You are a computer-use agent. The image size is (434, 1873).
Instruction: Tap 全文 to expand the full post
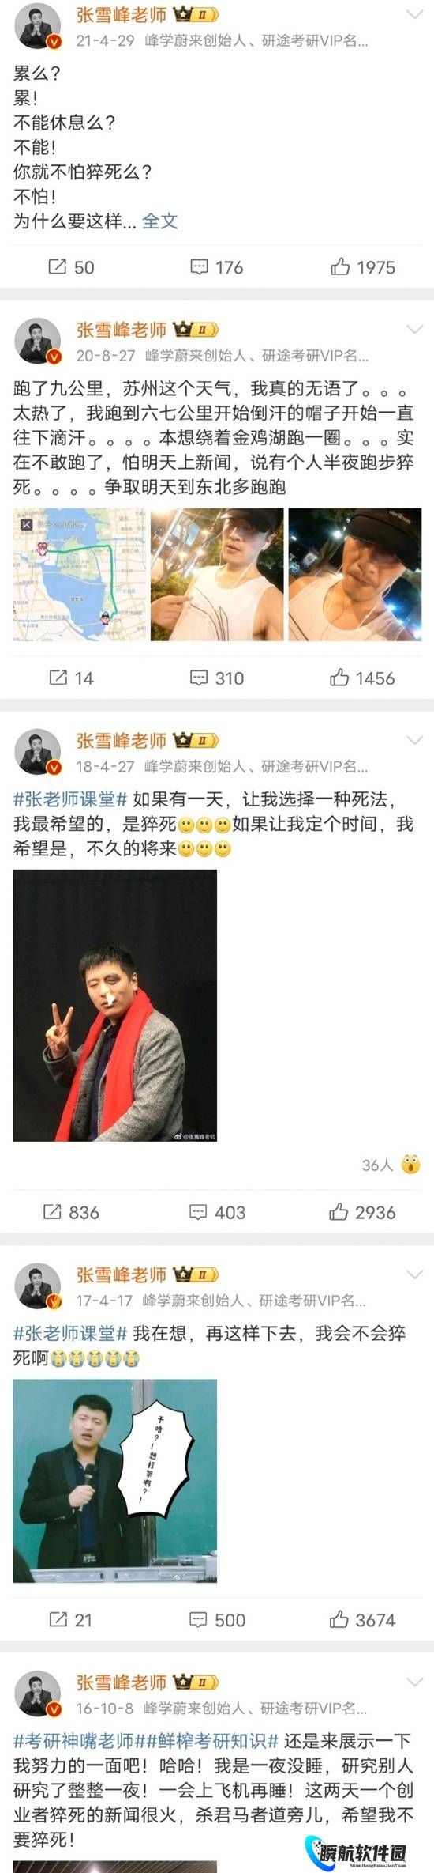160,221
